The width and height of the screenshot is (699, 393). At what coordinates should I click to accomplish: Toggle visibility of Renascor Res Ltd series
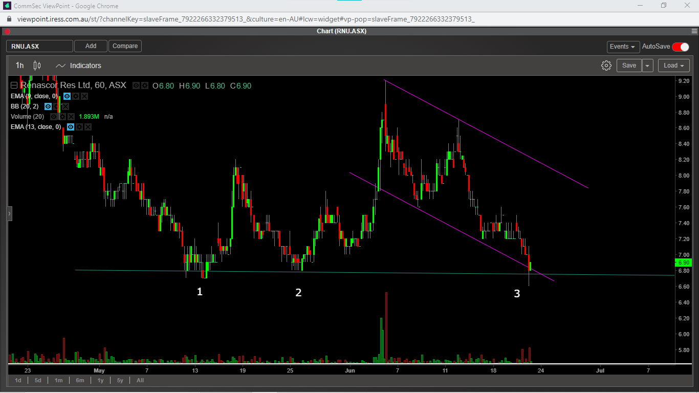click(x=136, y=85)
